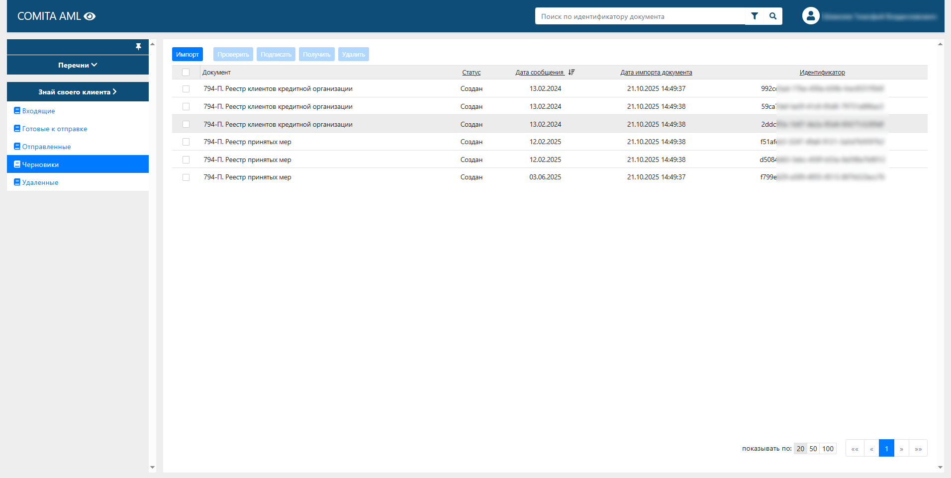
Task: Click the book icon next to Входящие
Action: click(x=17, y=111)
